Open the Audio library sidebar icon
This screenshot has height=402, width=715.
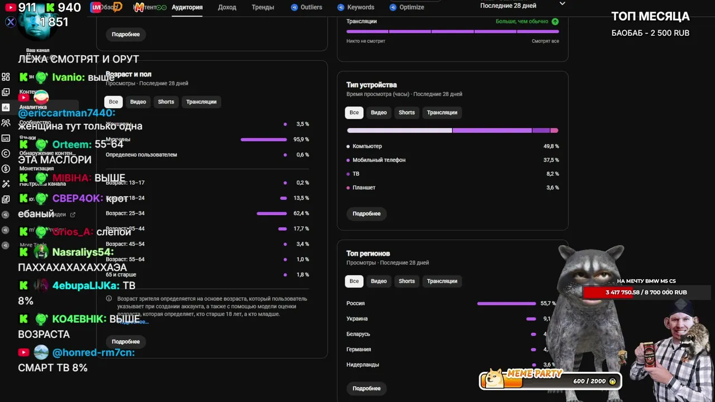point(6,199)
